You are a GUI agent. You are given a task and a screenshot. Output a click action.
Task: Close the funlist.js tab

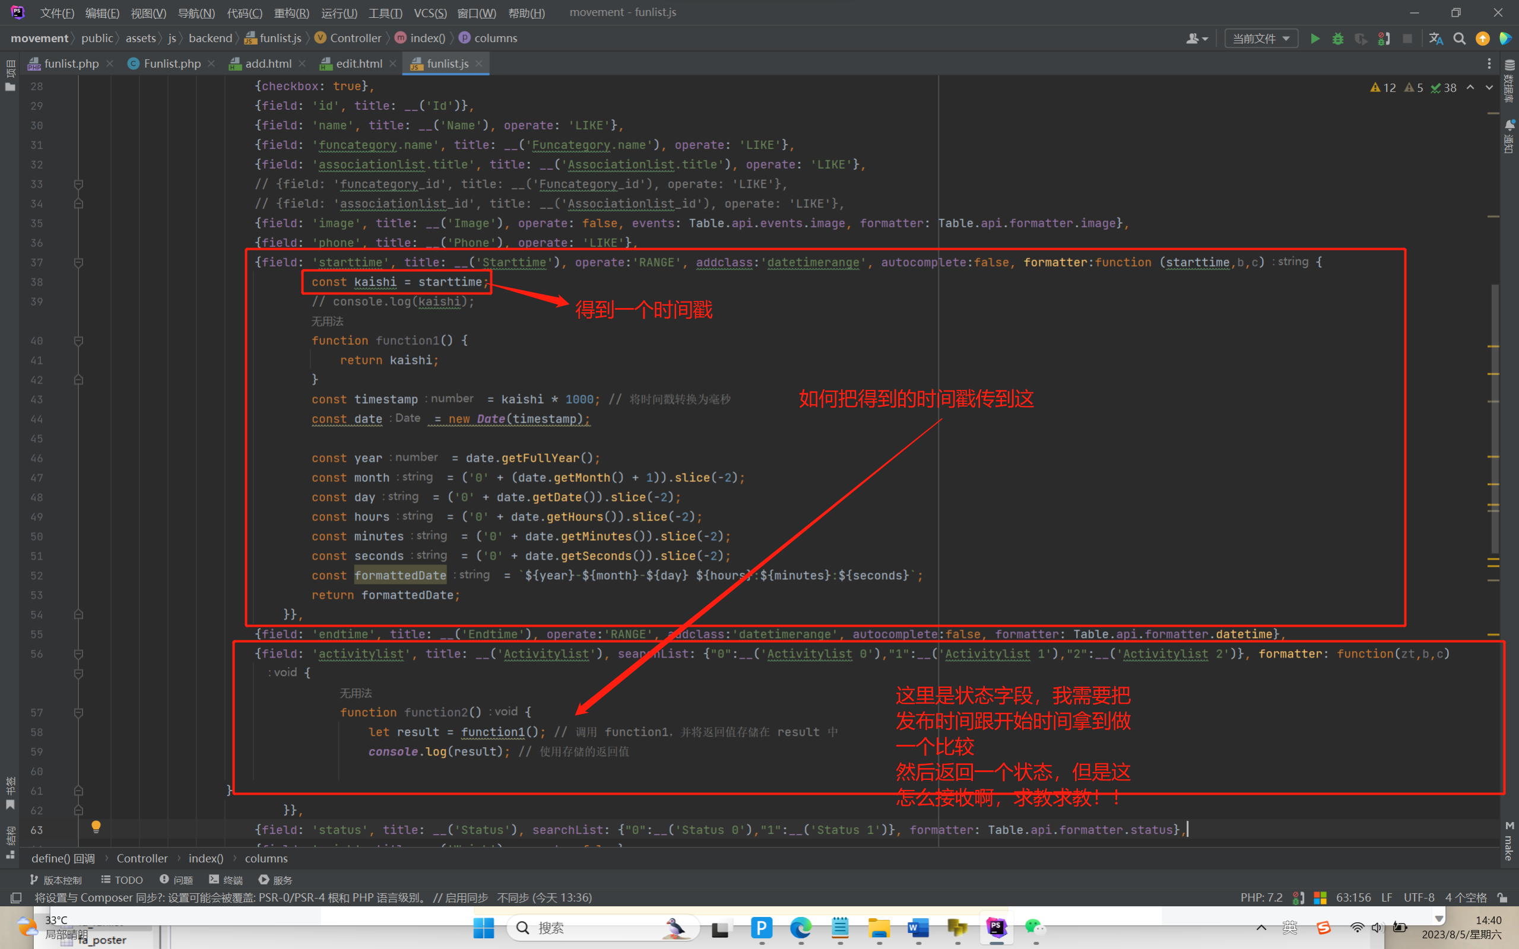[x=479, y=64]
